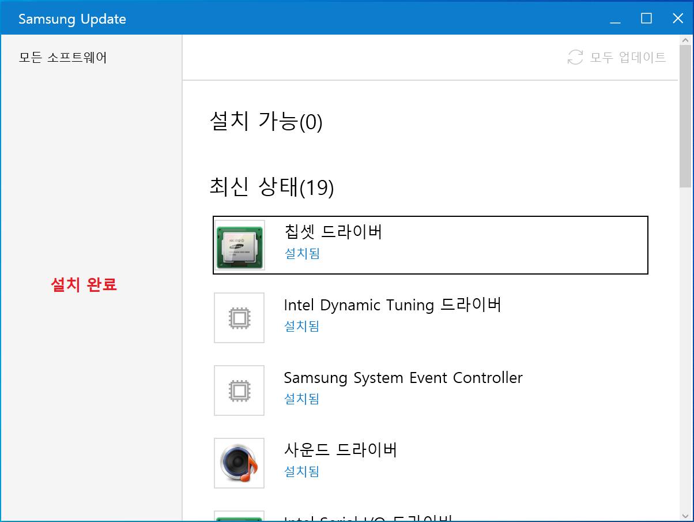Image resolution: width=694 pixels, height=522 pixels.
Task: Select the 칩셋 드라이버 title
Action: point(333,231)
